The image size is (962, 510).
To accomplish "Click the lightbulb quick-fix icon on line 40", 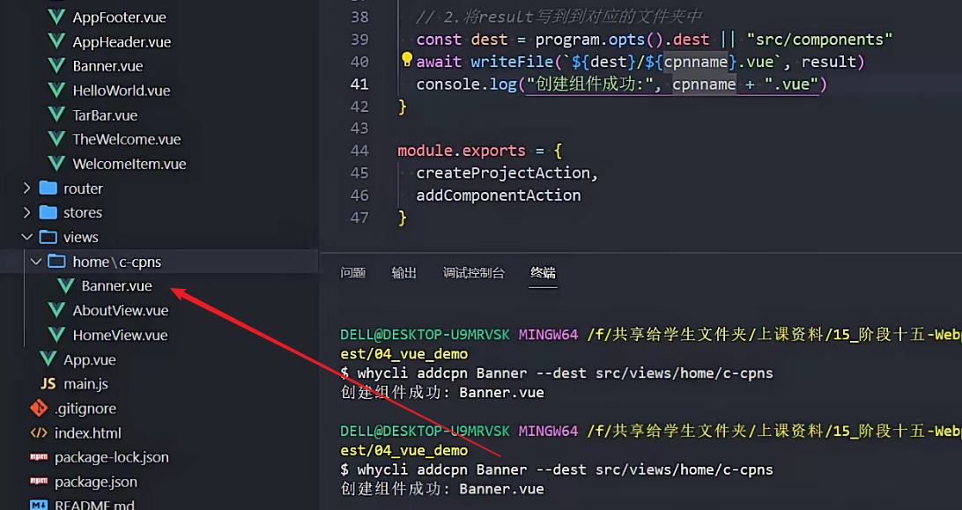I will pos(406,61).
